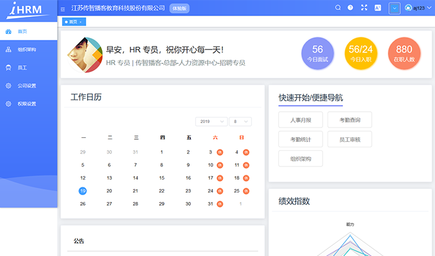Image resolution: width=435 pixels, height=256 pixels.
Task: Click the language switch icon
Action: 377,8
